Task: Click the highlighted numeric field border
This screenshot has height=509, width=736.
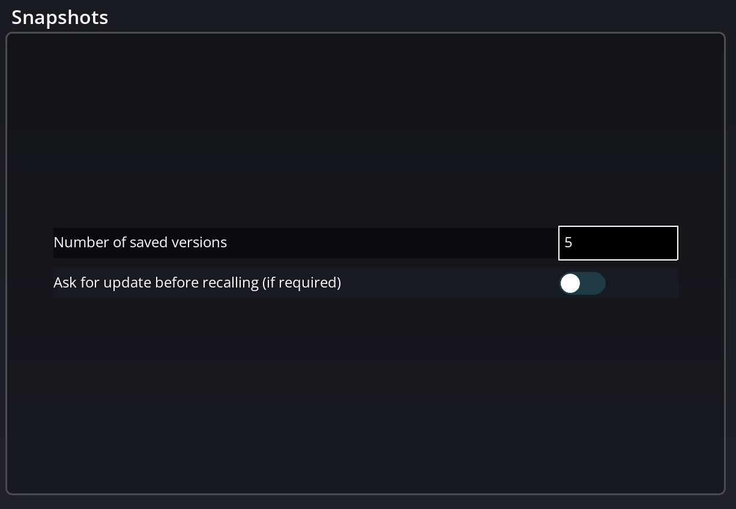Action: click(x=618, y=227)
